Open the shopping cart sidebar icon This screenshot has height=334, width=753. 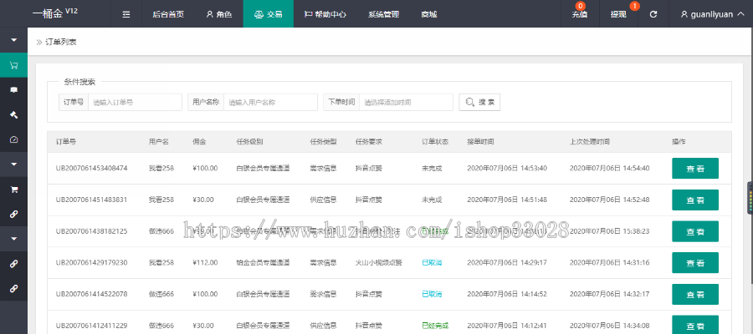pos(13,64)
